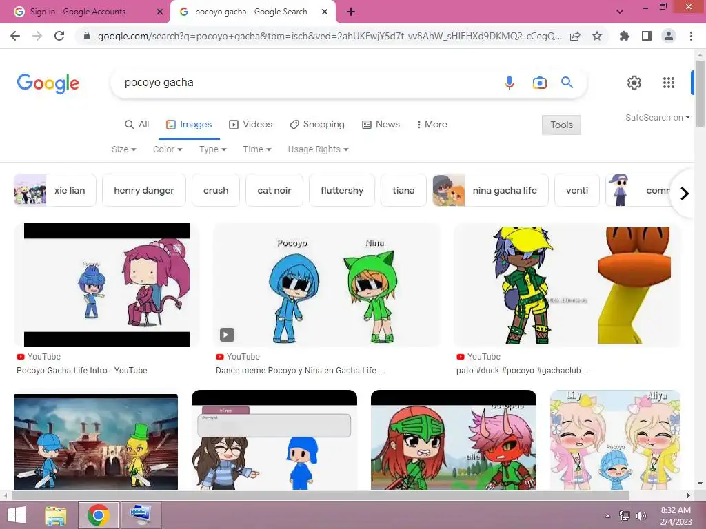Screen dimensions: 706x529
Task: Click Dance meme Pocoyo y Nina caption link
Action: [x=301, y=370]
